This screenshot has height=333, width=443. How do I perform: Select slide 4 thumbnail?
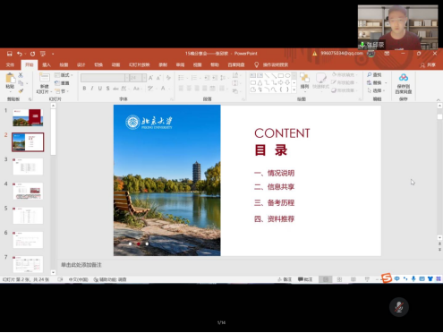[x=28, y=191]
